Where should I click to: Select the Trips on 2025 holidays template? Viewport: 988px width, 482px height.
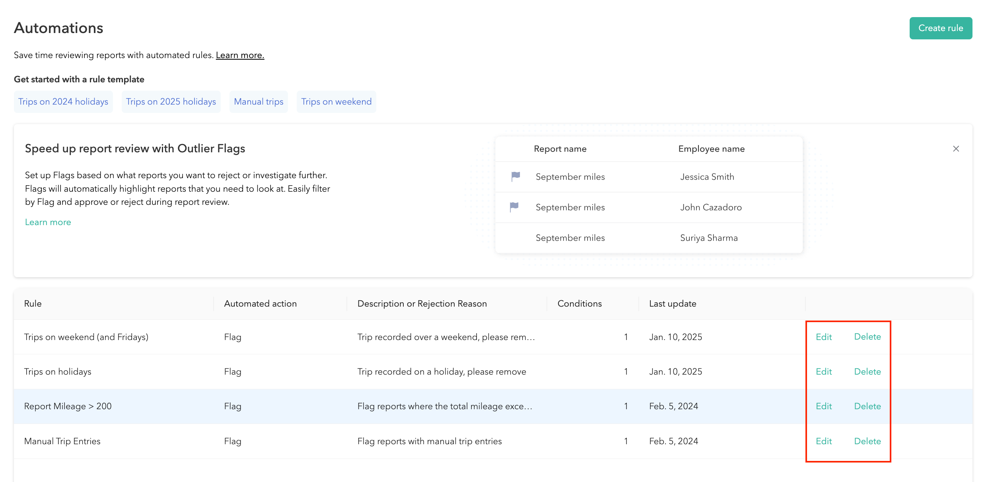[x=171, y=102]
